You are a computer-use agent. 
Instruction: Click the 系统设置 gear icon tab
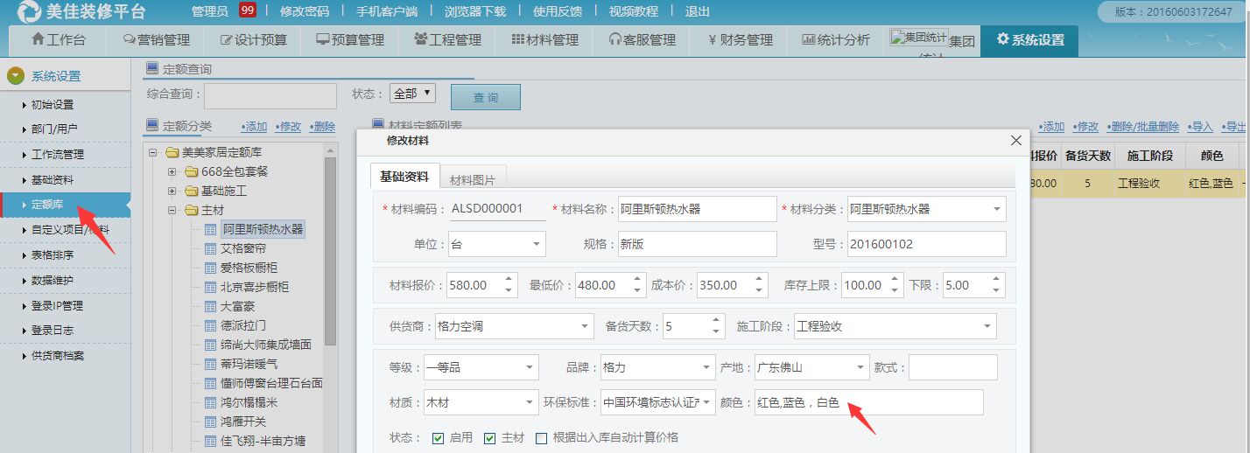pos(1001,39)
